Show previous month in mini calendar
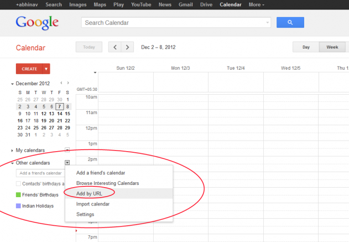This screenshot has height=242, width=349. coord(61,83)
